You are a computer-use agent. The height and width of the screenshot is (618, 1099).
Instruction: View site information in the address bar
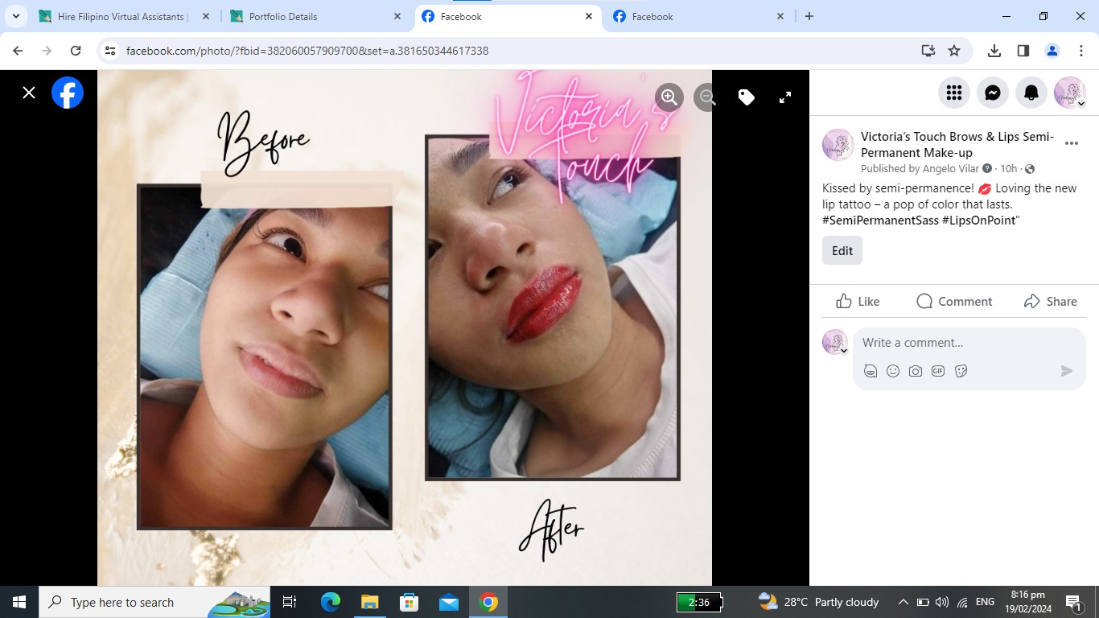(x=110, y=51)
